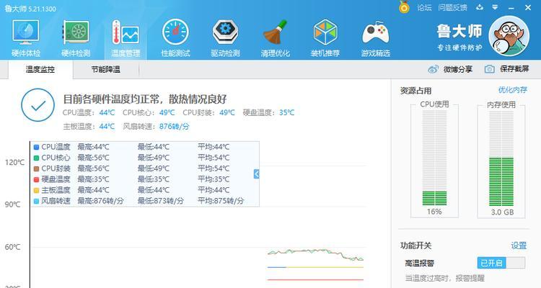The width and height of the screenshot is (541, 288).
Task: Click the blue checkmark status circle
Action: click(38, 105)
